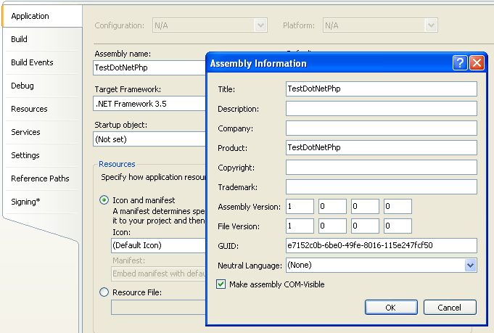Open the Build Events tab

coord(32,62)
